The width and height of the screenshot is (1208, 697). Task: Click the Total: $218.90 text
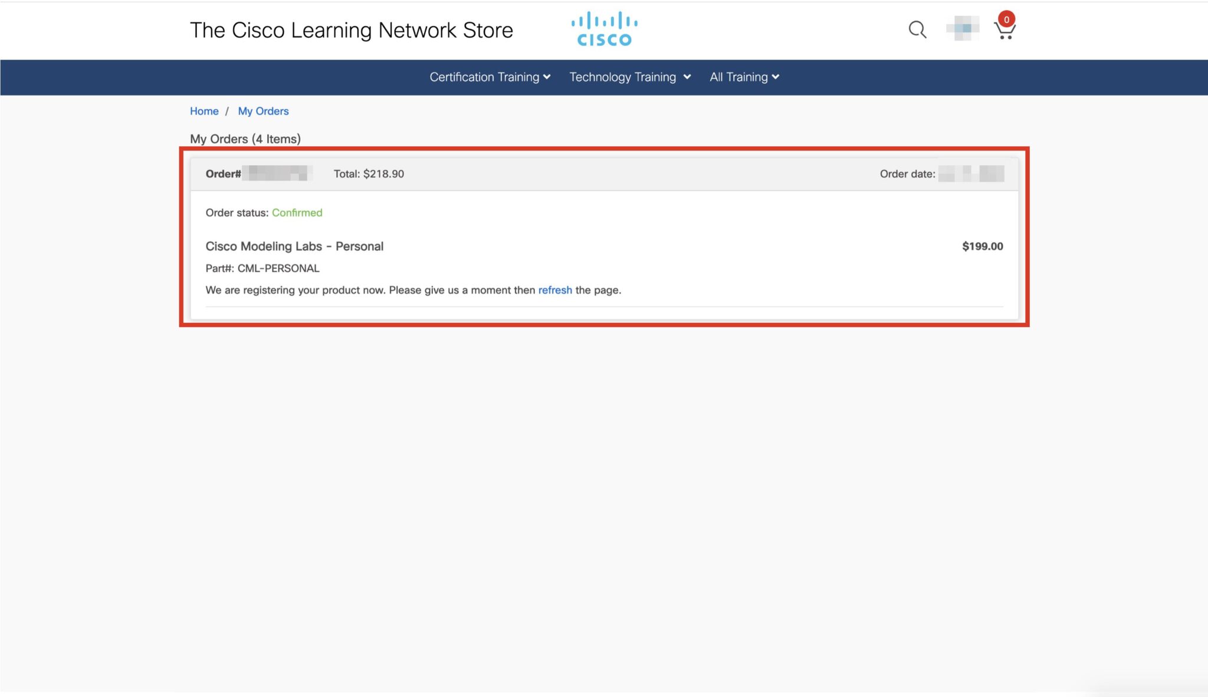point(369,174)
